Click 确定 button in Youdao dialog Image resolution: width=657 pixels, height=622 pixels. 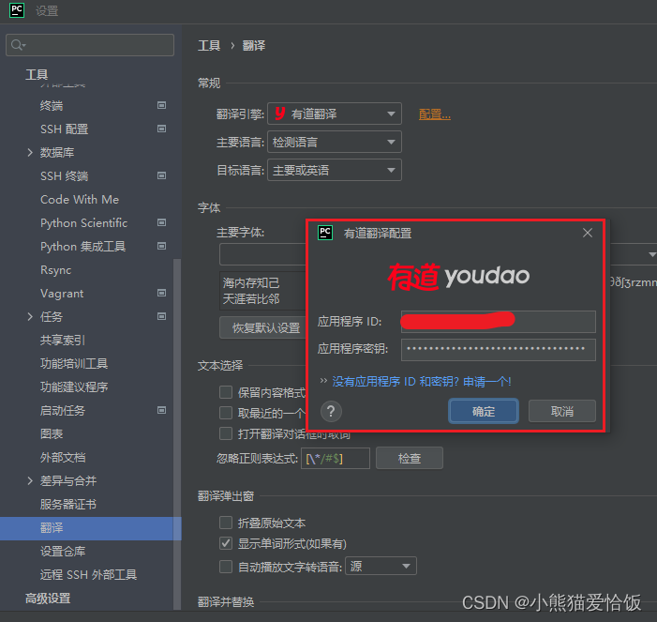[484, 411]
